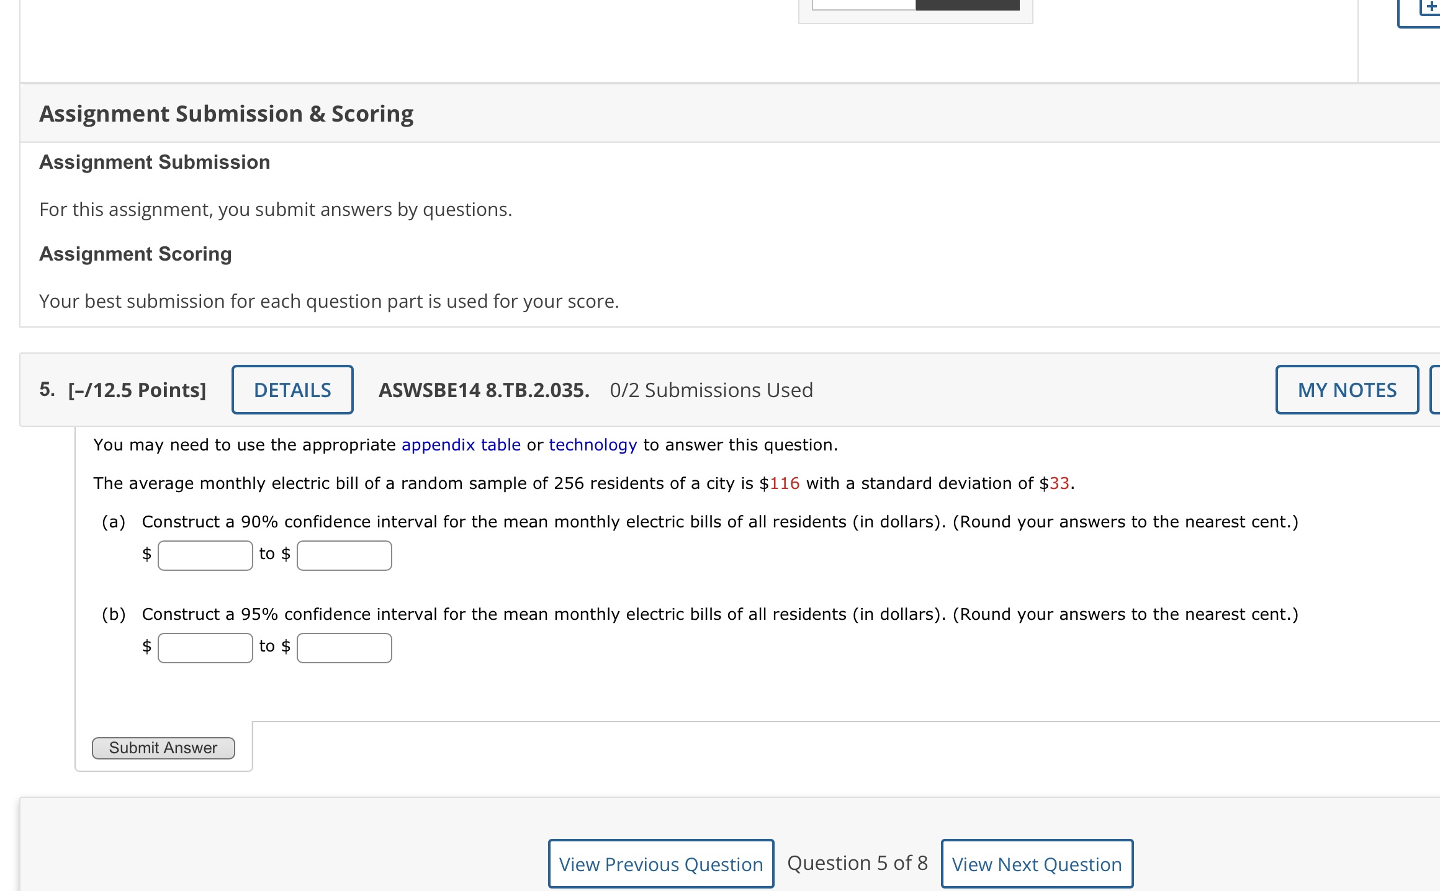Click the white input box at top

click(x=863, y=5)
